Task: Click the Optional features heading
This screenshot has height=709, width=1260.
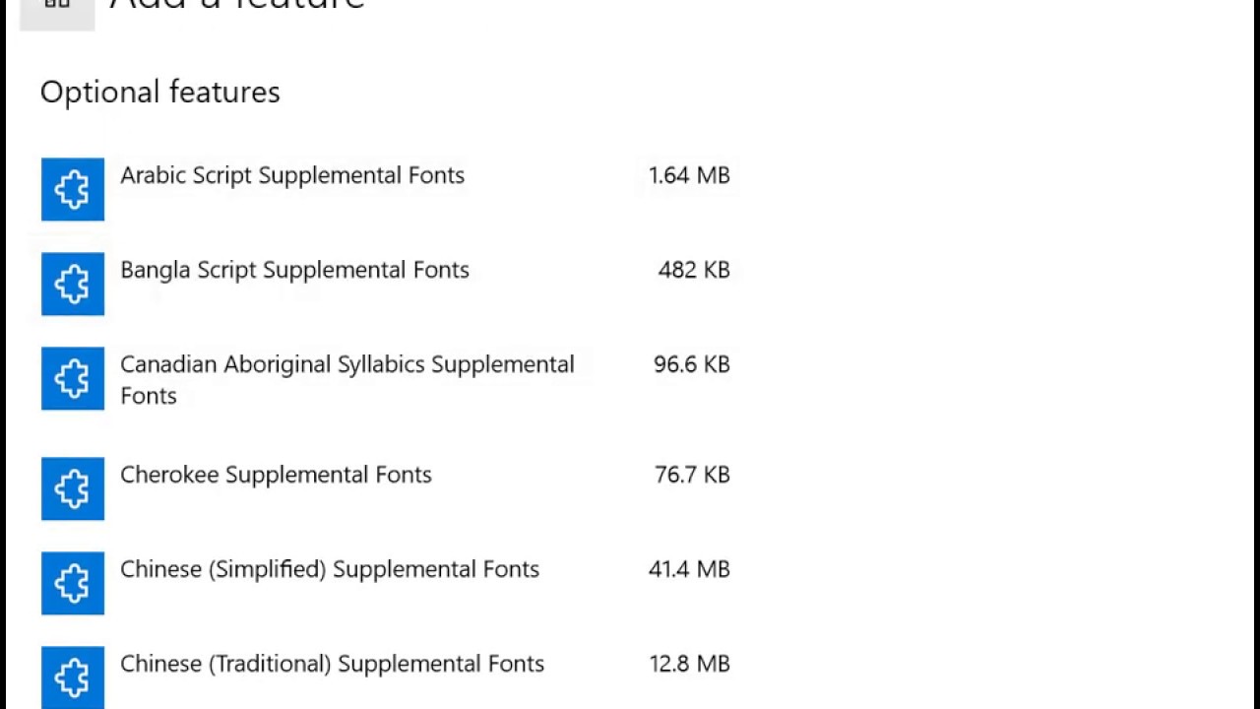Action: tap(160, 92)
